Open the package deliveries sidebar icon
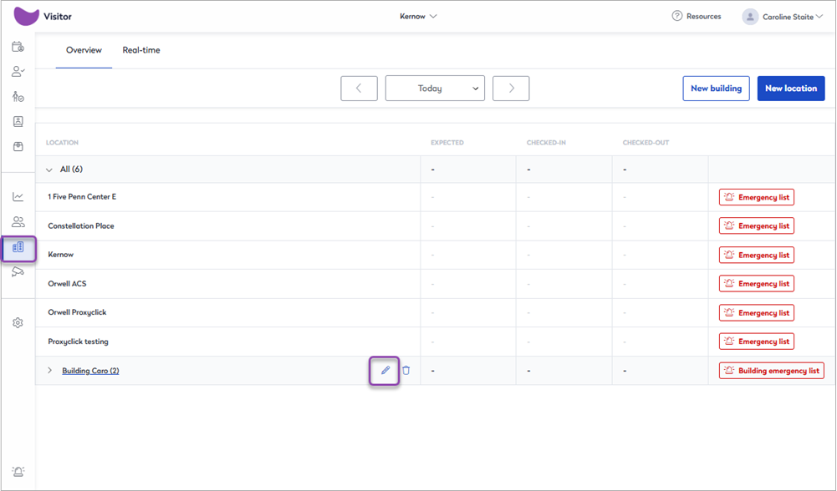The width and height of the screenshot is (837, 491). (18, 147)
